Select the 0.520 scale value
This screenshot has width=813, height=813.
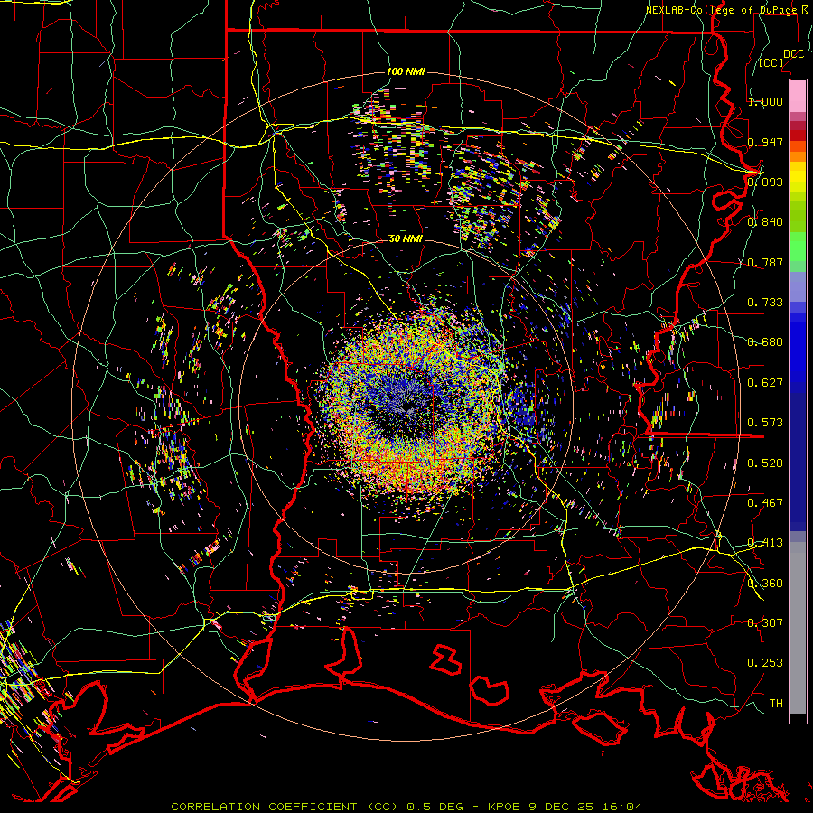coord(765,463)
